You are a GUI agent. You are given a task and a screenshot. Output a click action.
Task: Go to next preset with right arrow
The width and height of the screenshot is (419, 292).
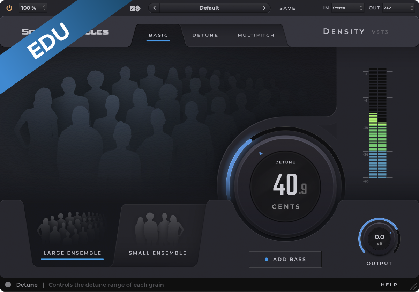tap(264, 8)
